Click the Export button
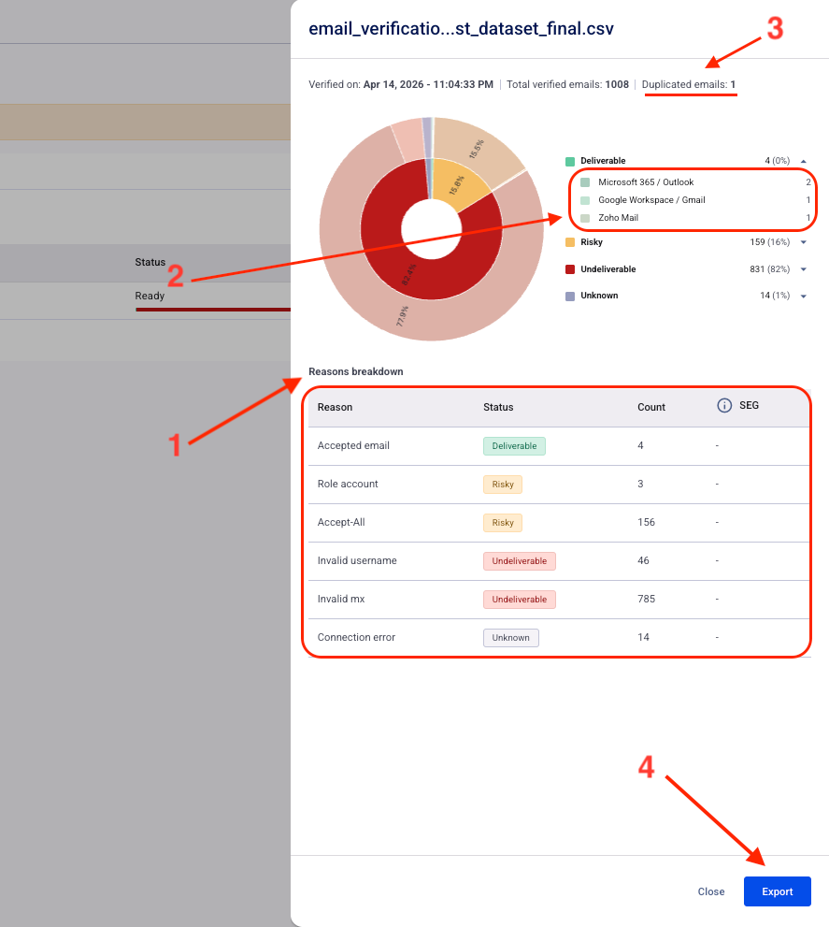 point(777,891)
